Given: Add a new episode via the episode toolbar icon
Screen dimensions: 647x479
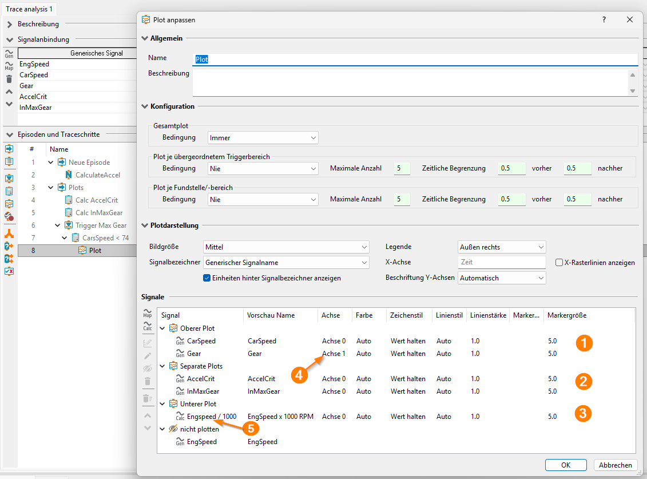Looking at the screenshot, I should [x=9, y=149].
